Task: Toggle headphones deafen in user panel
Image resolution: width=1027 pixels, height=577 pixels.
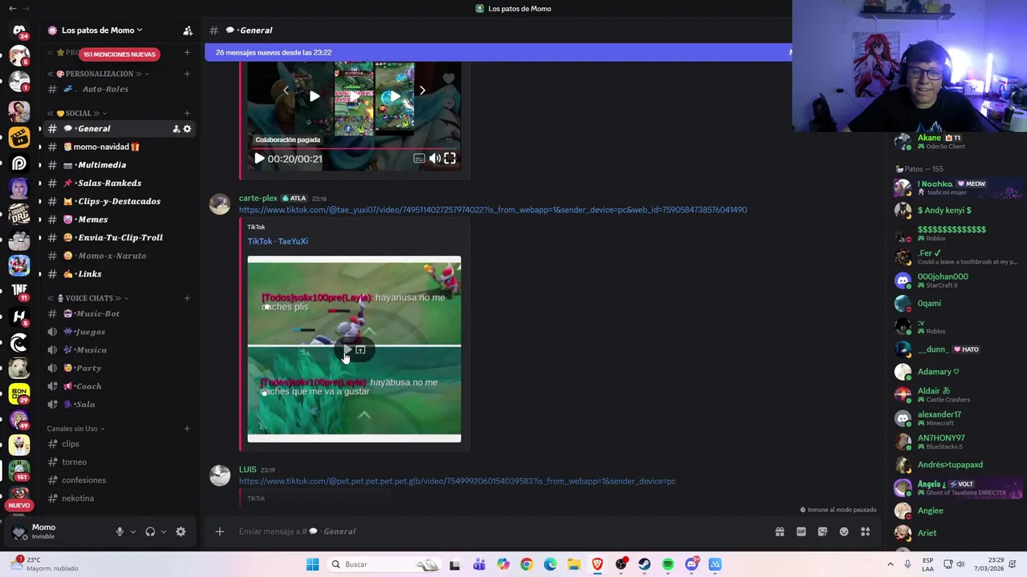Action: click(150, 531)
